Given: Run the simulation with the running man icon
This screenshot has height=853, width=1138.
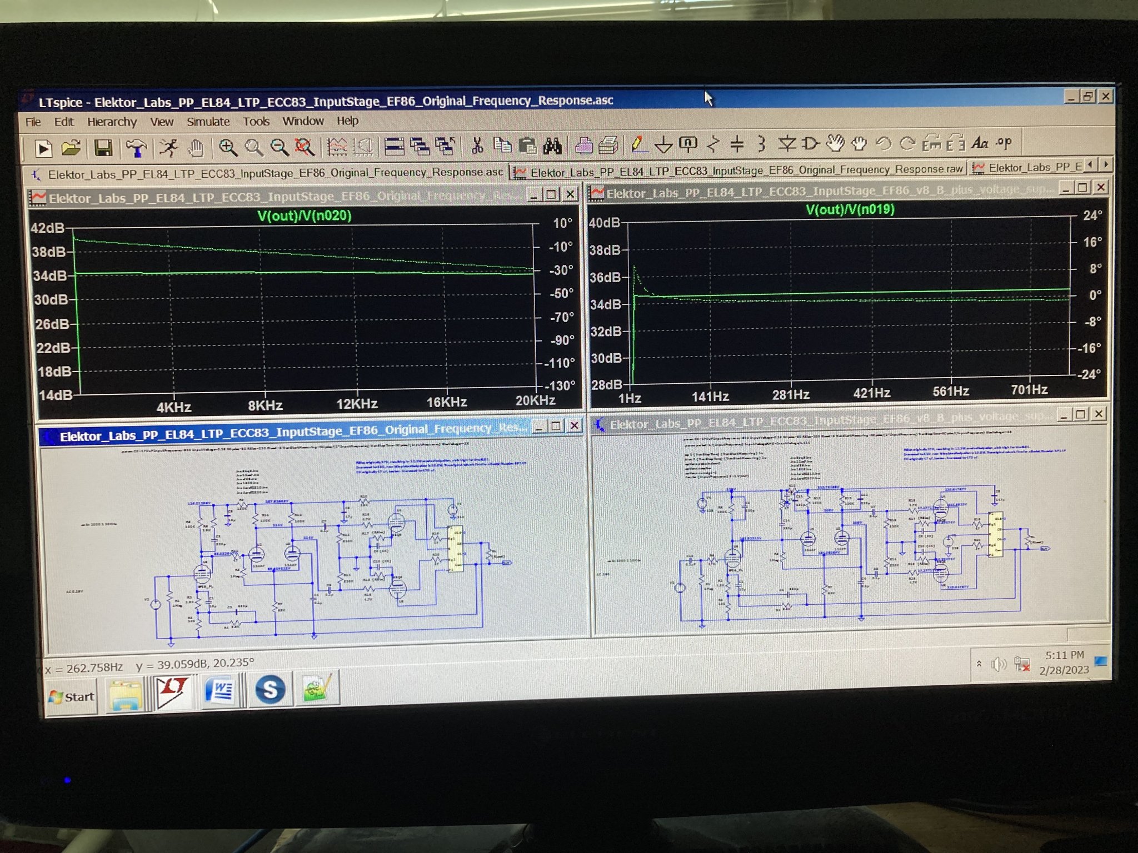Looking at the screenshot, I should pyautogui.click(x=168, y=148).
